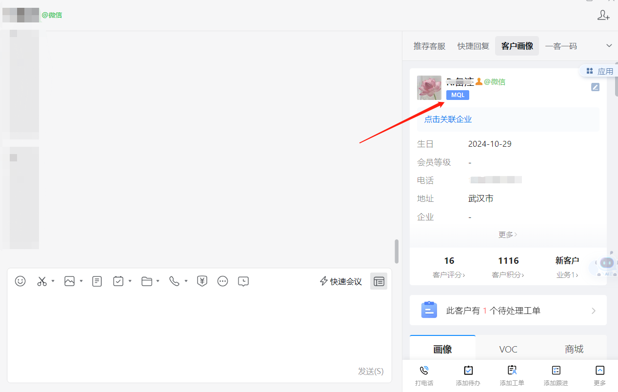Screen dimensions: 618x392
Task: Click the scissors screenshot tool icon
Action: (x=42, y=281)
